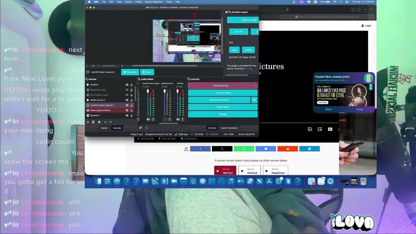Adjust Mic/Aux volume fader

click(177, 91)
